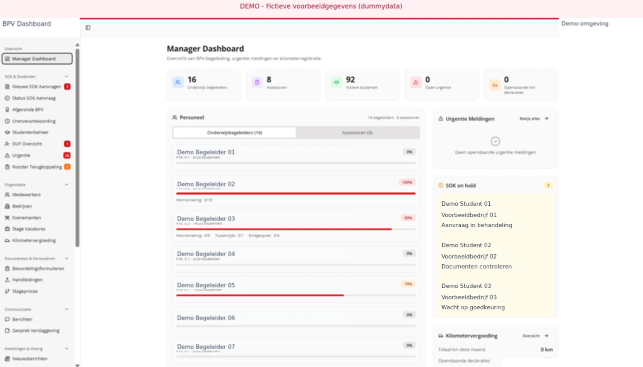Screen dimensions: 643x367
Task: Open Status SOK Aanvraag page
Action: [x=37, y=98]
